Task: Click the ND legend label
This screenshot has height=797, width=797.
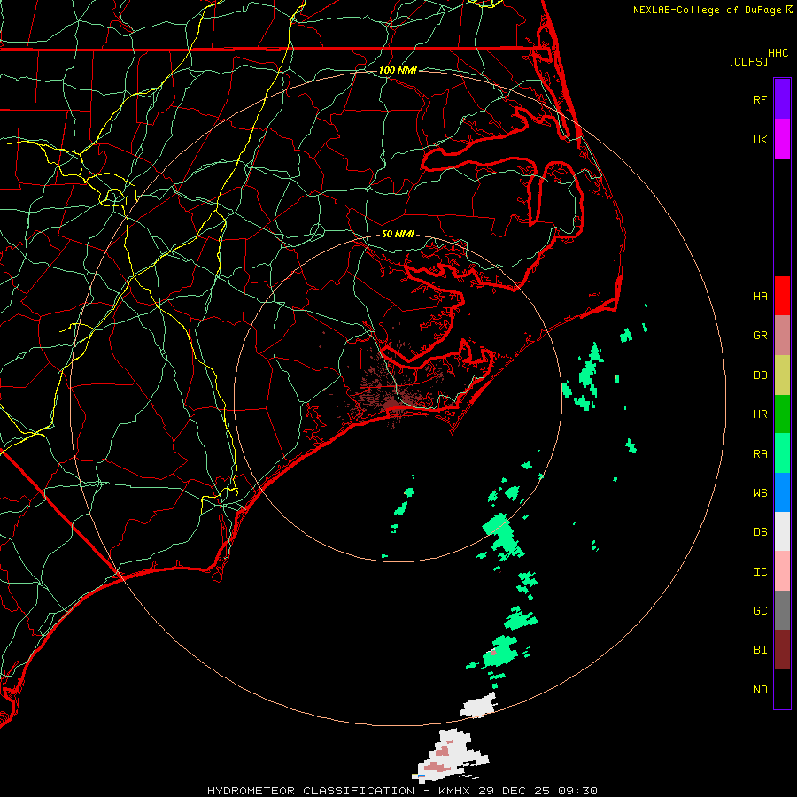Action: [x=760, y=690]
